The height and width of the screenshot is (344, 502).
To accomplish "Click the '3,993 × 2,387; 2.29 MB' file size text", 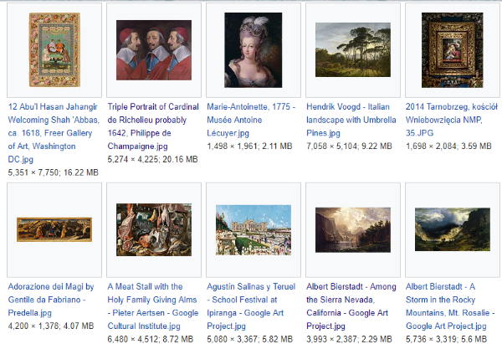I will [349, 339].
